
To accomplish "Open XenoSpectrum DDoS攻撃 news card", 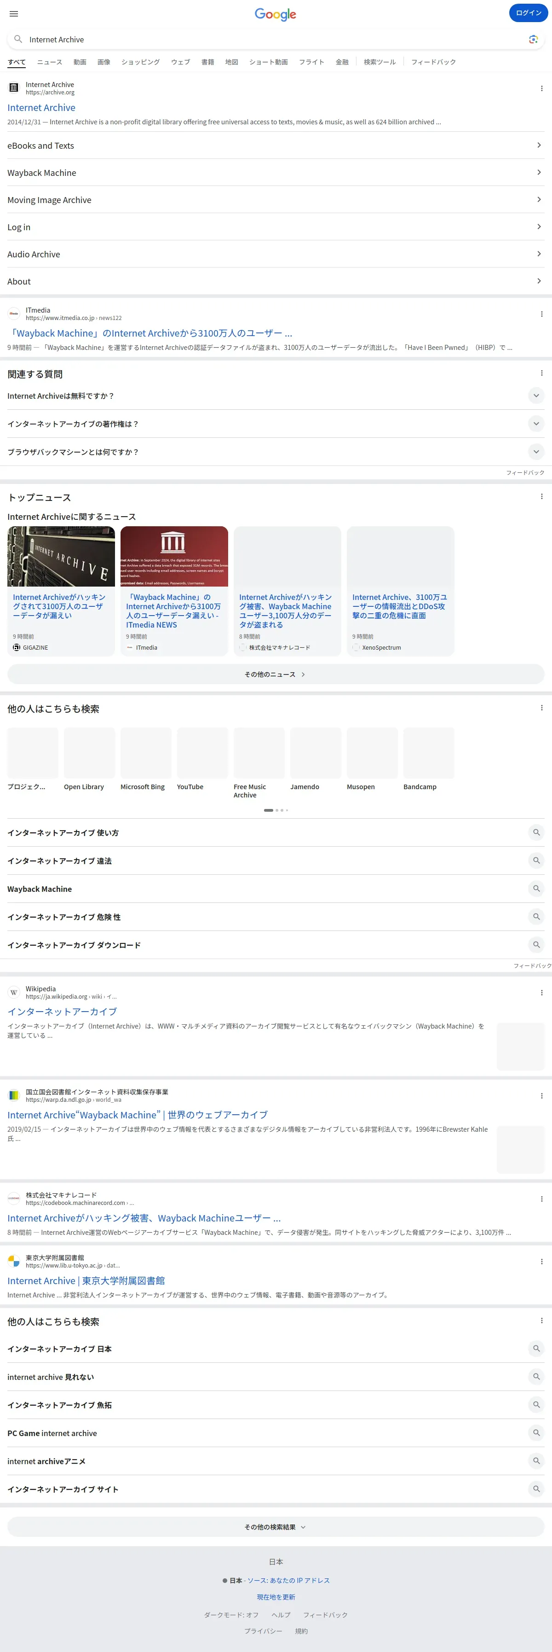I will (x=400, y=591).
